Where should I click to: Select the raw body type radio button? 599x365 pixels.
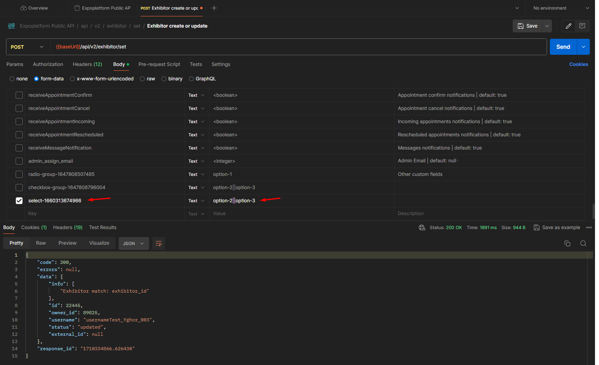[x=142, y=78]
